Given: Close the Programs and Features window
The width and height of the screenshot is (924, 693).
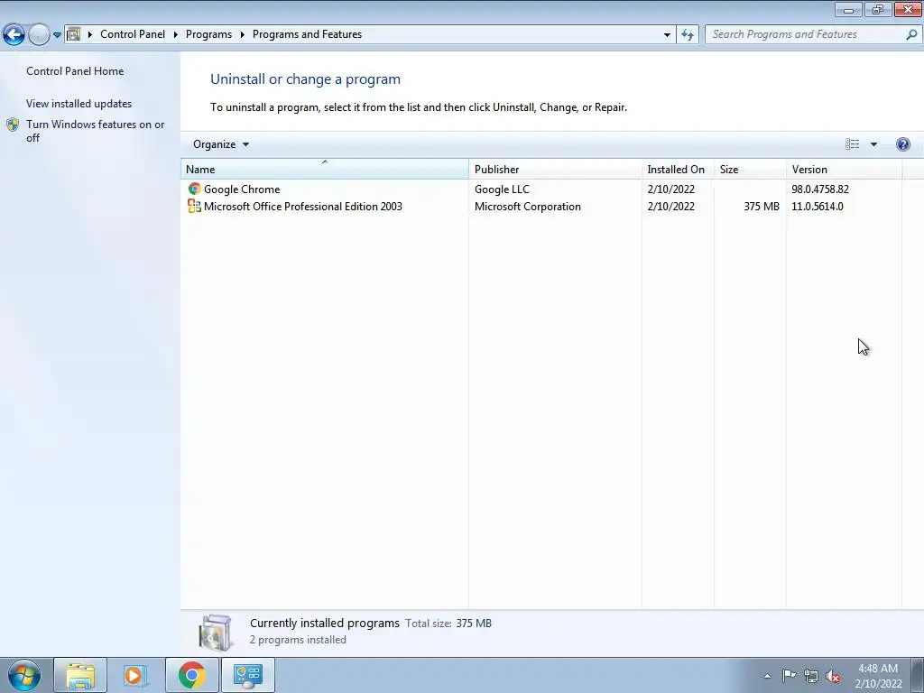Looking at the screenshot, I should 908,9.
